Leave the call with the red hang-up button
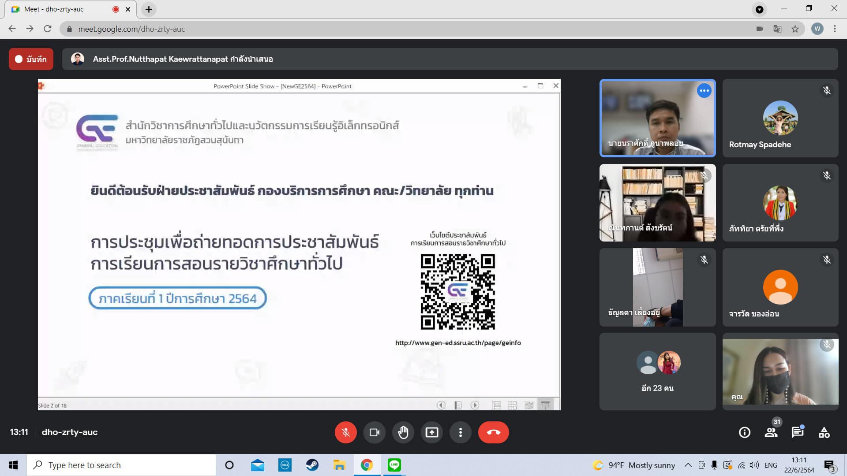The height and width of the screenshot is (476, 847). click(493, 432)
